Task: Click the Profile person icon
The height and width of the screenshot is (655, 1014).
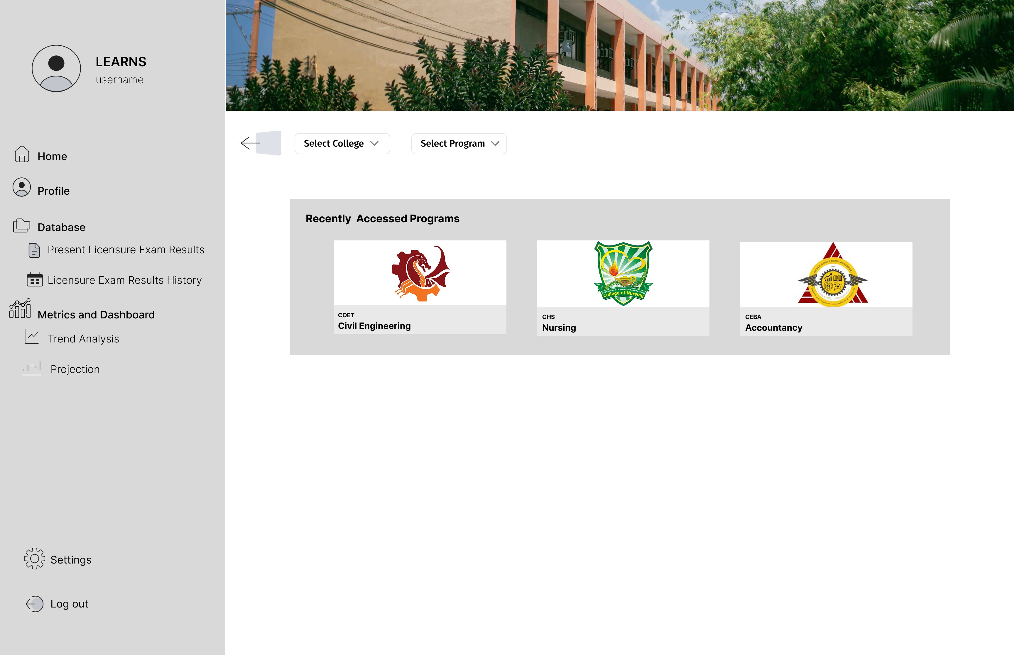Action: [x=22, y=187]
